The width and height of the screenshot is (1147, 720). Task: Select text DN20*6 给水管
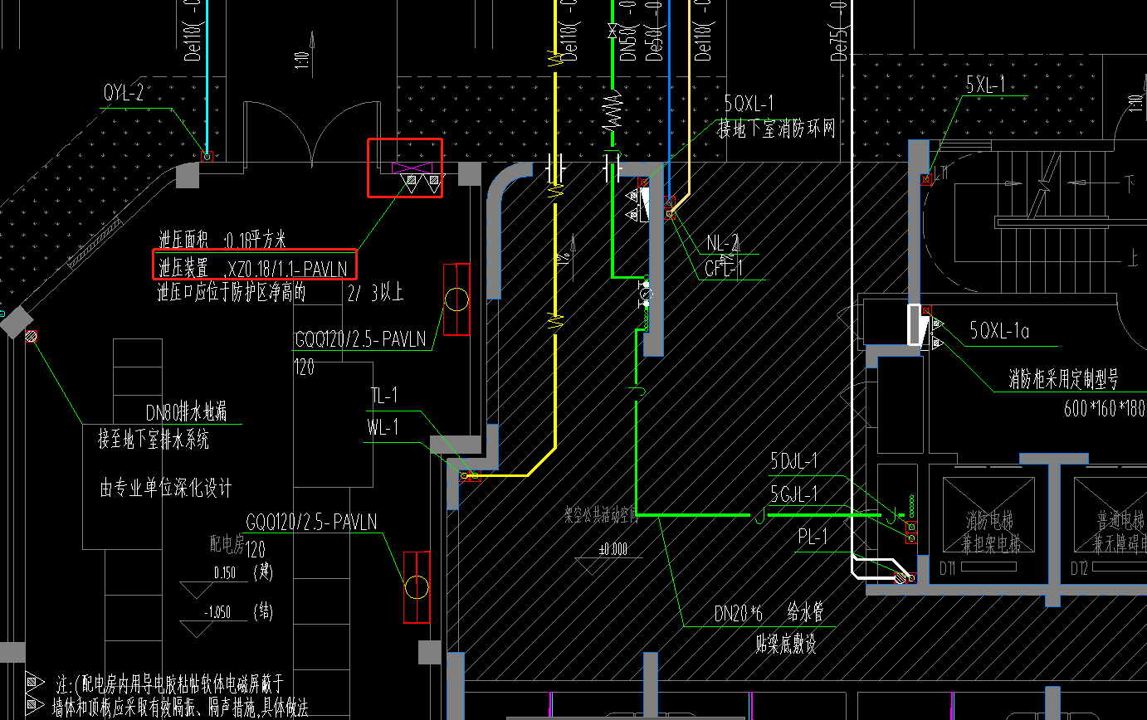point(769,614)
